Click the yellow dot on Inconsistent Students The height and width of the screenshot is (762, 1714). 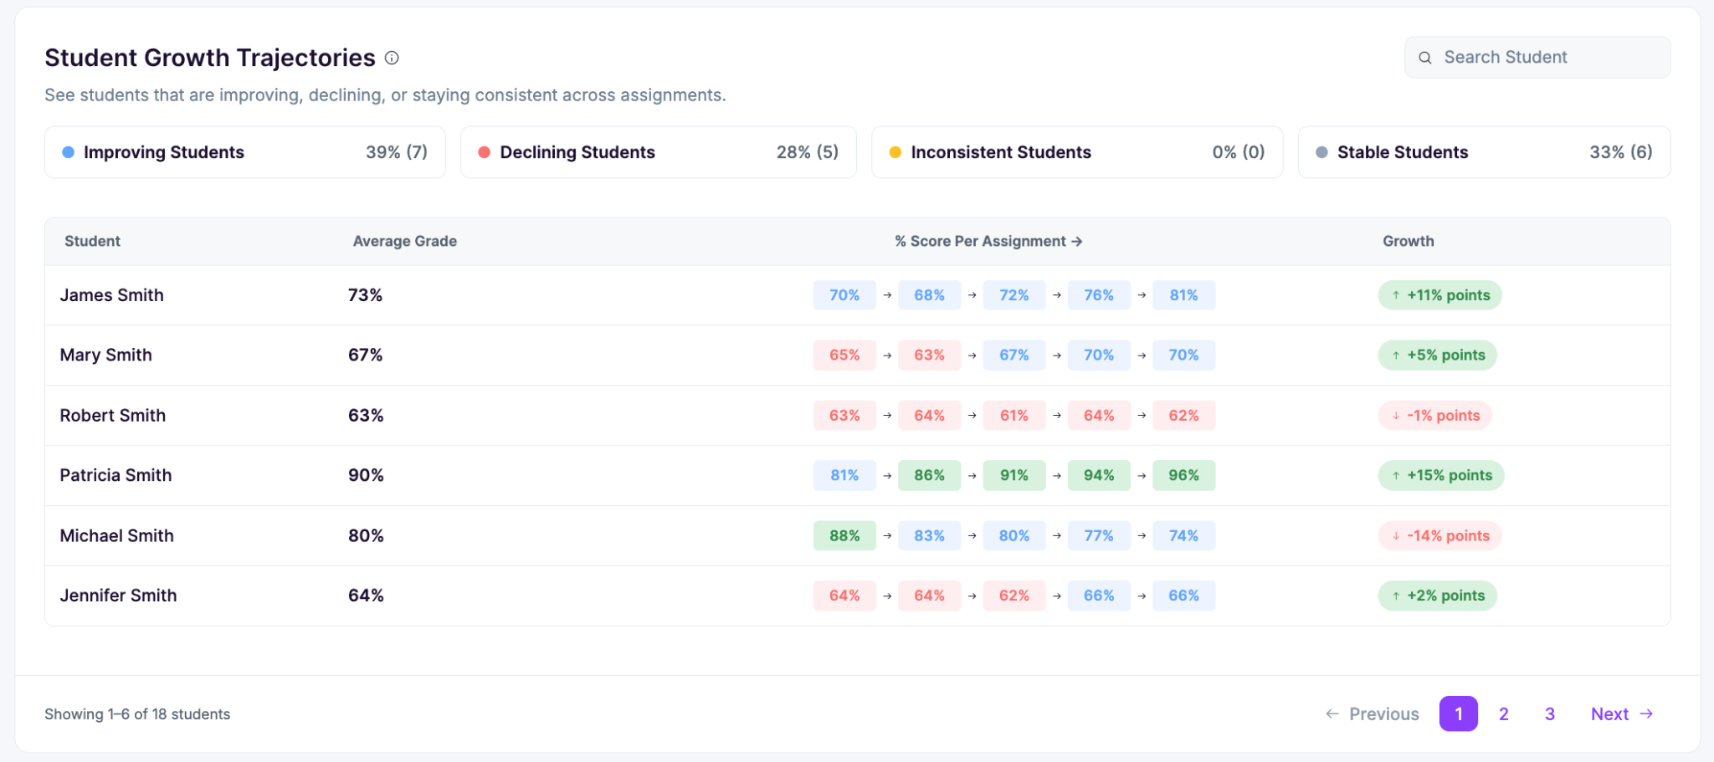point(895,152)
